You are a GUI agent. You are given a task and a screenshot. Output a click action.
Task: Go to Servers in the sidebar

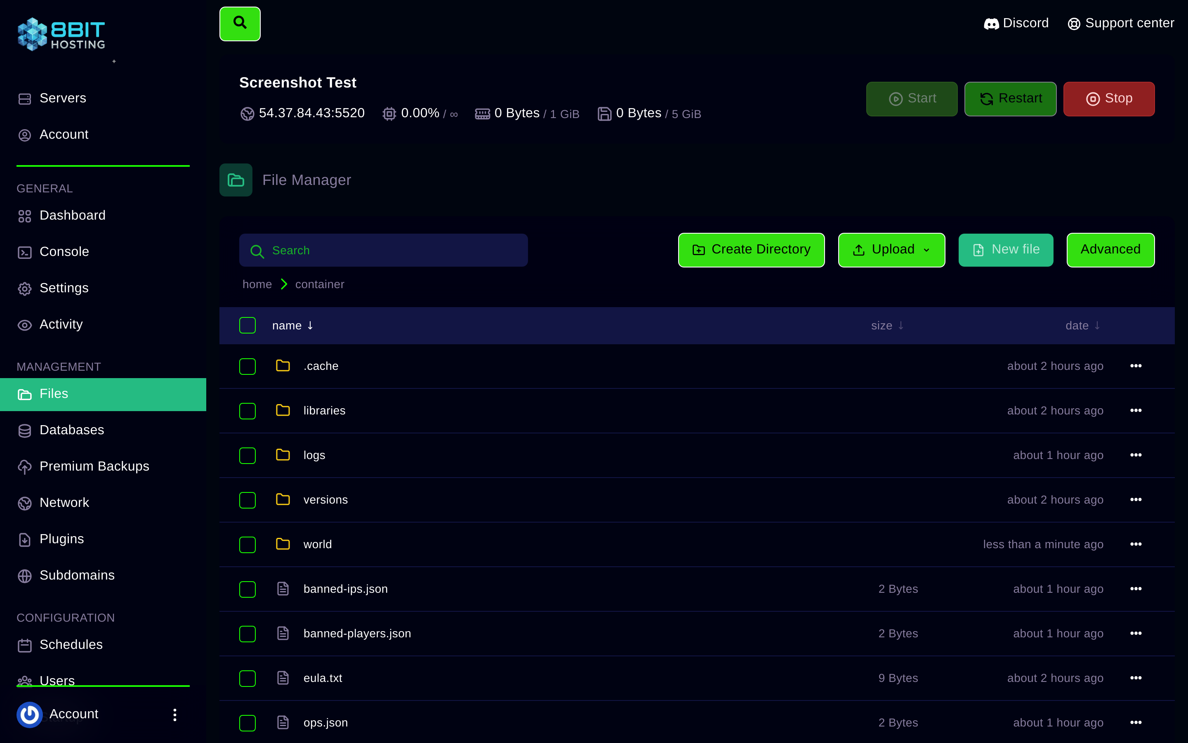click(x=52, y=98)
